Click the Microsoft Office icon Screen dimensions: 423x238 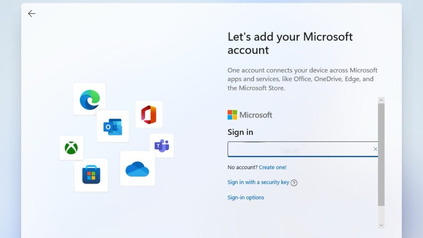tap(149, 115)
